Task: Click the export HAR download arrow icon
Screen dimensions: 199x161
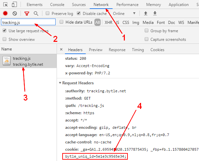Action: tap(155, 14)
